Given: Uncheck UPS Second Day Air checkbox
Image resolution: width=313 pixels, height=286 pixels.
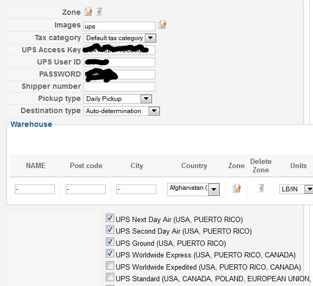Looking at the screenshot, I should point(110,230).
